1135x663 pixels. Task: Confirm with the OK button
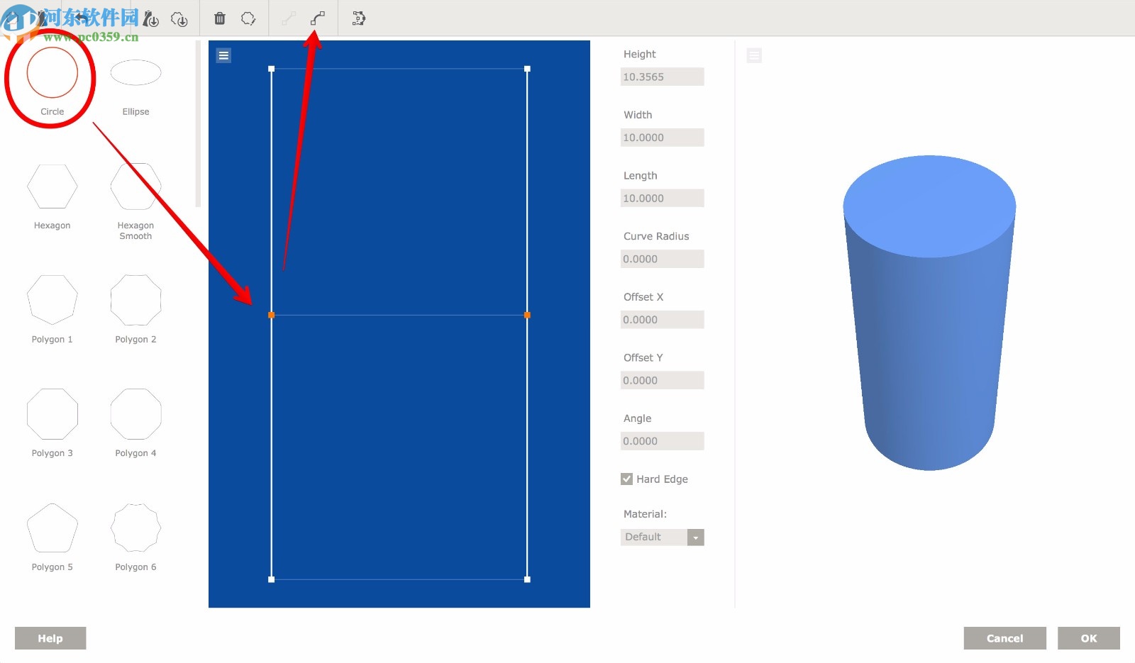click(x=1089, y=638)
